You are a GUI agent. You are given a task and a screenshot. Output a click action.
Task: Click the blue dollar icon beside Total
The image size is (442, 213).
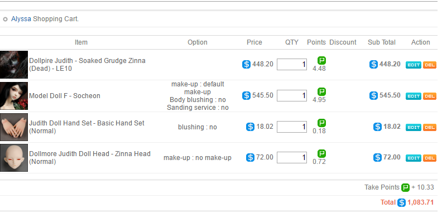click(x=402, y=202)
